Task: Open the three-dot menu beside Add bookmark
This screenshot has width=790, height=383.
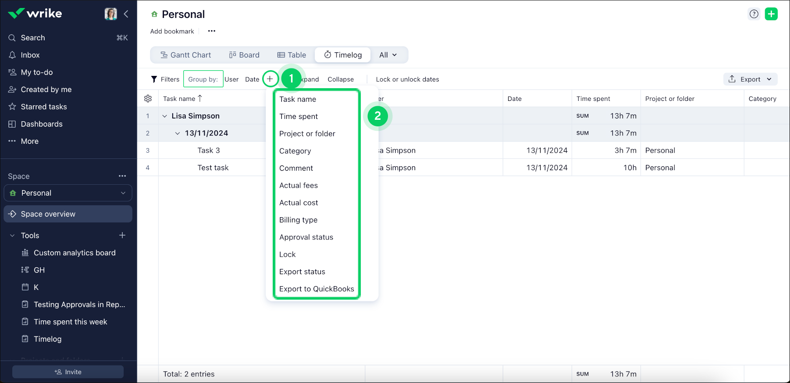Action: click(212, 31)
